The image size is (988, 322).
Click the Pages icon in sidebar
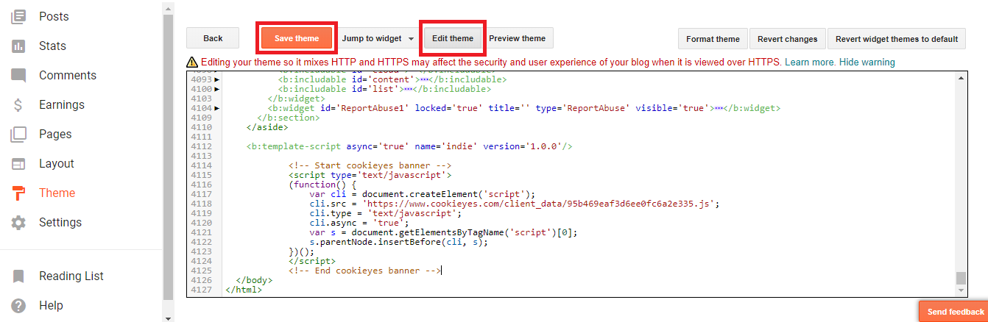[18, 134]
